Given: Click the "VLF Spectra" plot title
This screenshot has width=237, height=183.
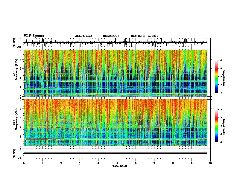Looking at the screenshot, I should click(x=34, y=36).
